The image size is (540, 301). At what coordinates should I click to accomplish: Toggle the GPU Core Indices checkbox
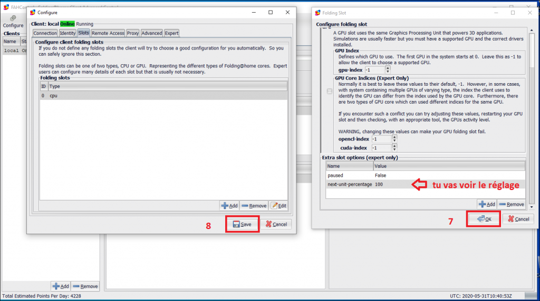coord(330,92)
